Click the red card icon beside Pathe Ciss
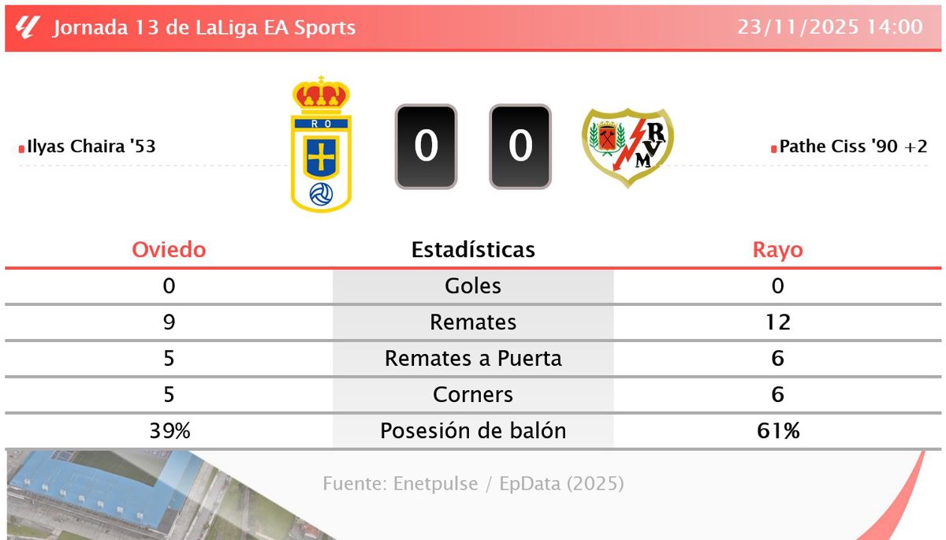 [774, 147]
